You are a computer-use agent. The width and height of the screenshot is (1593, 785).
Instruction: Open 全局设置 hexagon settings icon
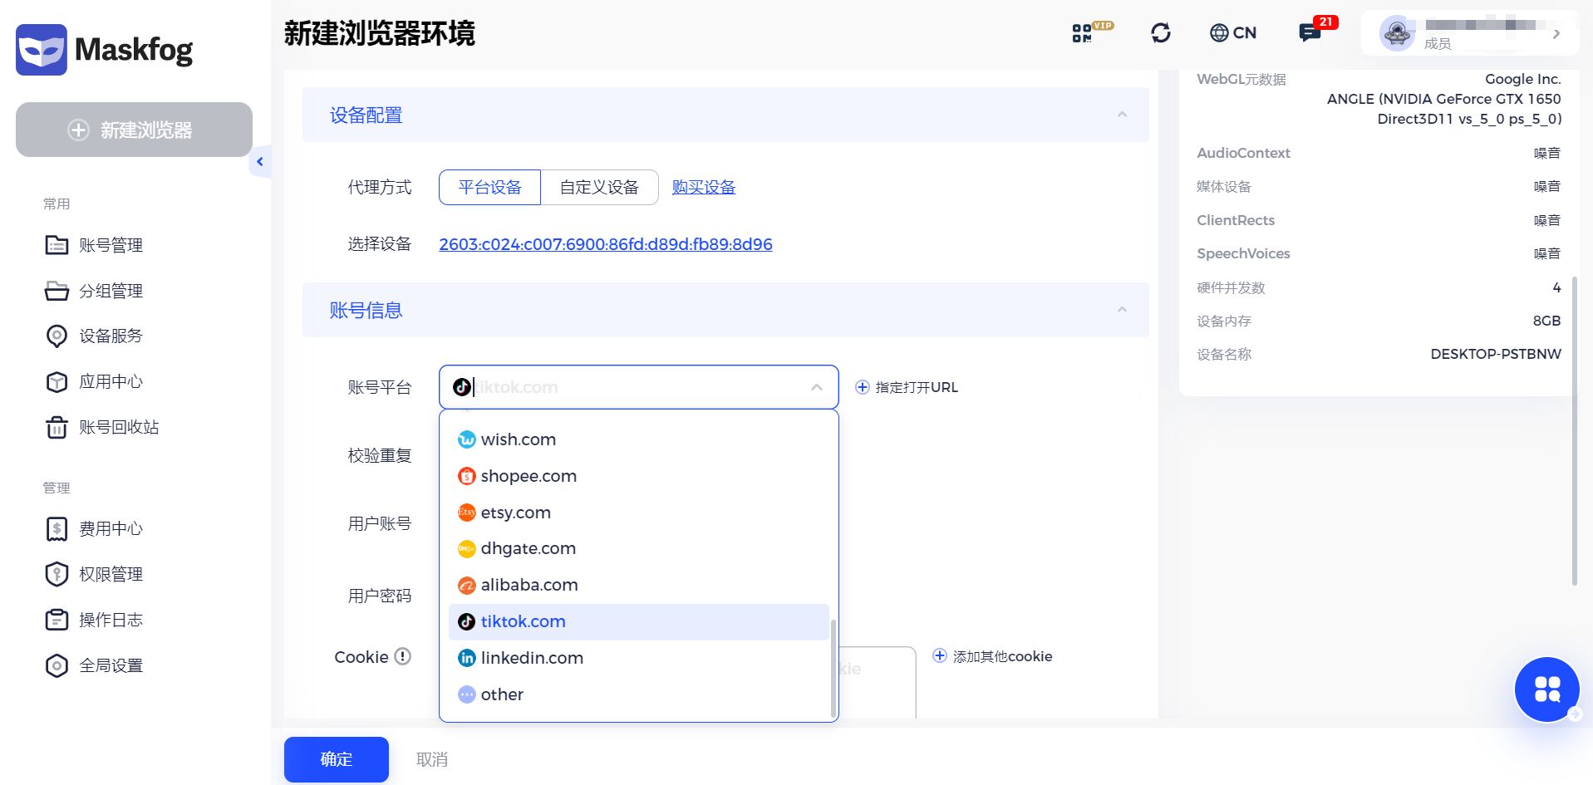tap(57, 665)
